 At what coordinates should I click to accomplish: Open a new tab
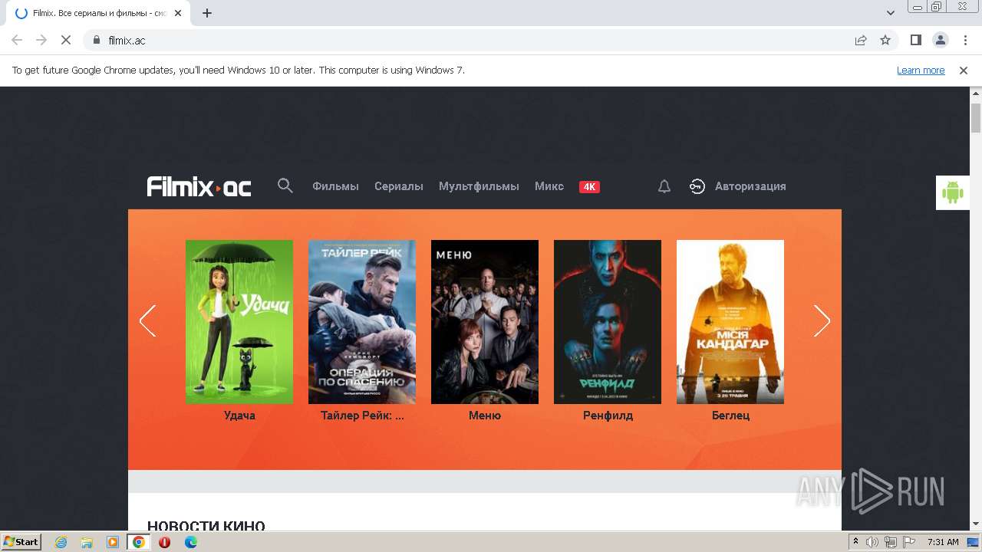pos(206,13)
